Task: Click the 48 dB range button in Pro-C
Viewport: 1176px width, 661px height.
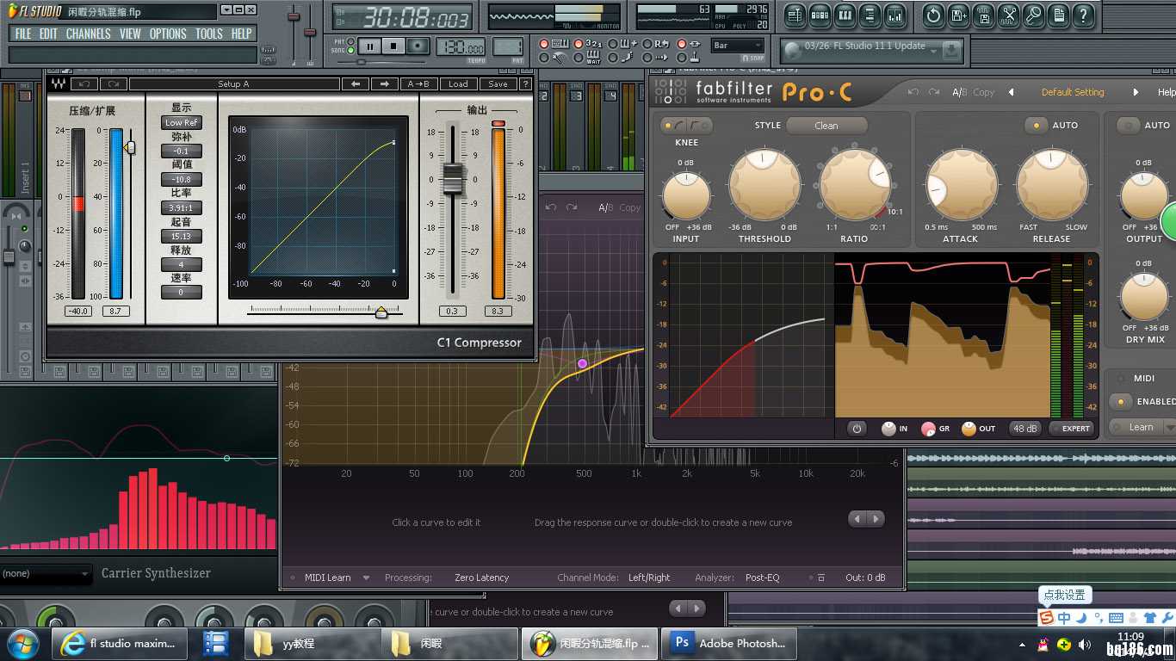Action: click(1025, 428)
